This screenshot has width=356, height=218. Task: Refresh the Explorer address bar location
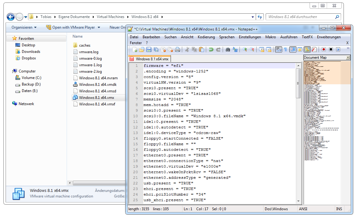260,17
